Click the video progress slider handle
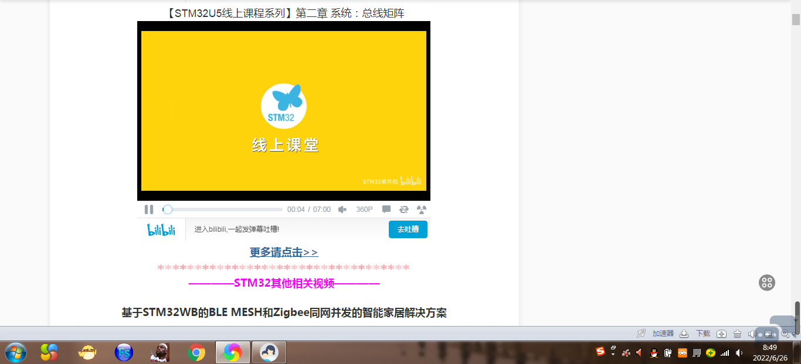The height and width of the screenshot is (364, 801). tap(168, 210)
